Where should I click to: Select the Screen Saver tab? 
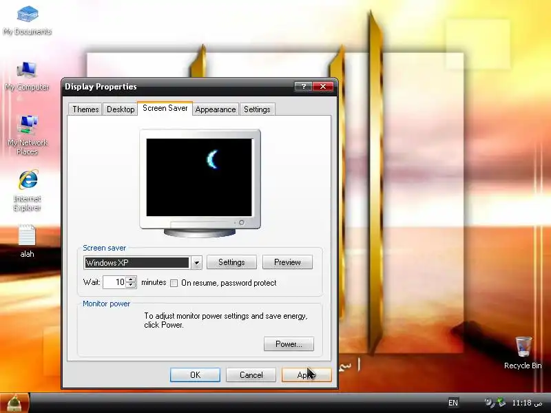click(x=165, y=108)
